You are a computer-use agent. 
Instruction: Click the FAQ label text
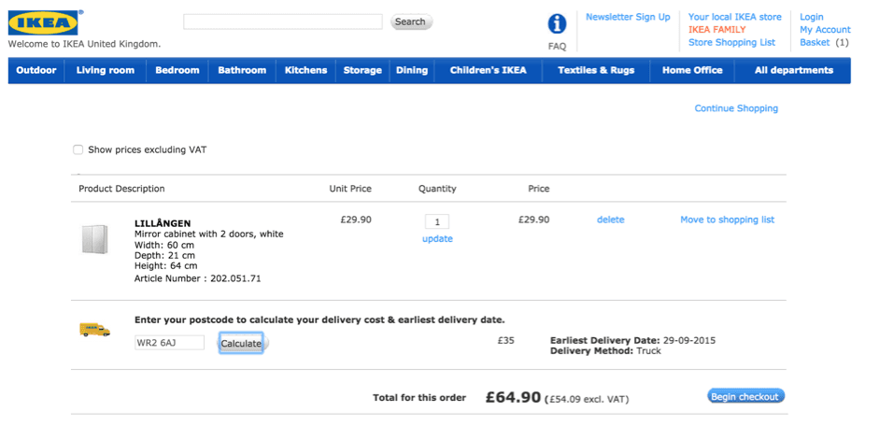pos(557,47)
